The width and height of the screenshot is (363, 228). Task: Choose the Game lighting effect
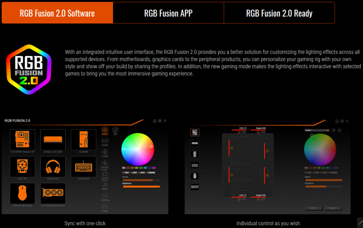[105, 208]
